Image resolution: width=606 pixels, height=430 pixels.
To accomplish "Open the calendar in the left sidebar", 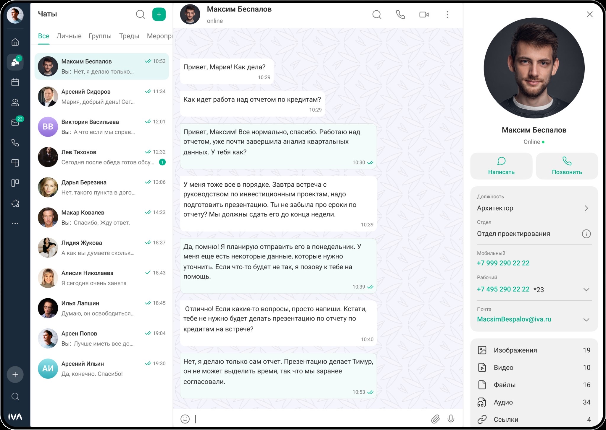I will [15, 82].
